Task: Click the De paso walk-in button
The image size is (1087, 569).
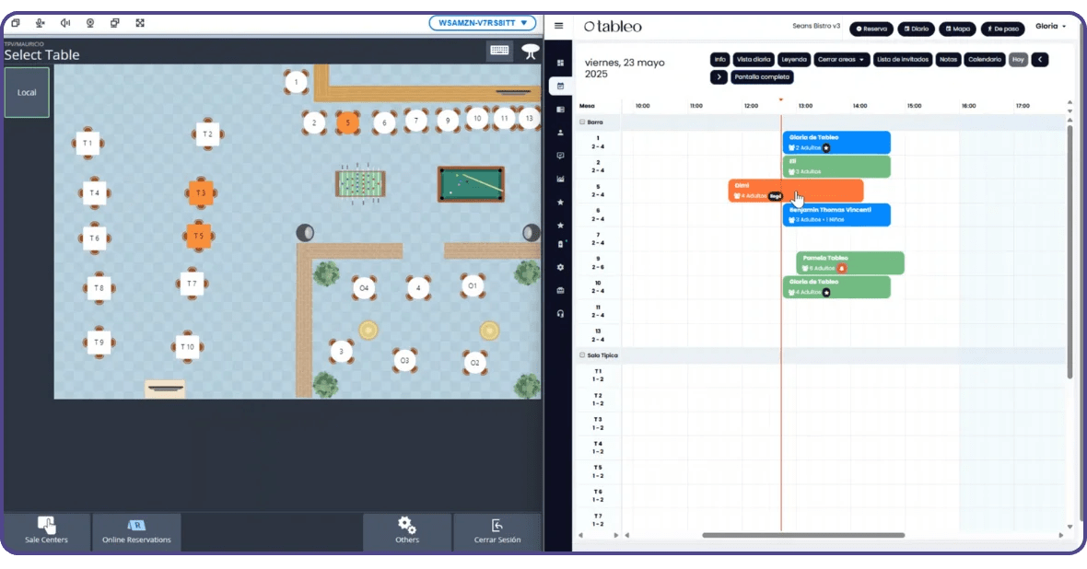Action: [1002, 29]
